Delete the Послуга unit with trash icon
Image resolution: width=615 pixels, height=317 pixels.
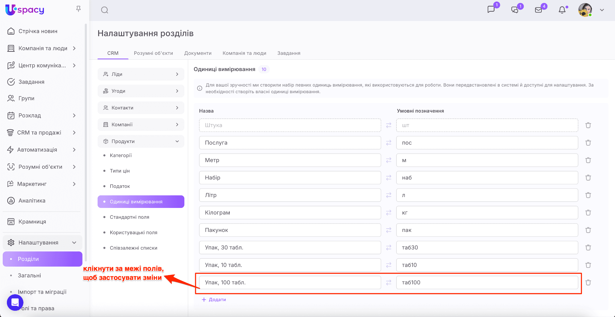click(x=588, y=143)
